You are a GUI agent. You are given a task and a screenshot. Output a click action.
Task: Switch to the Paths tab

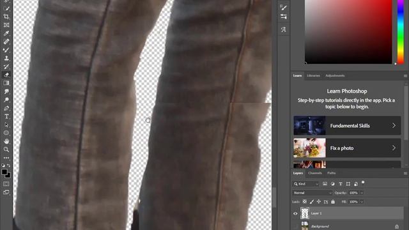click(331, 173)
